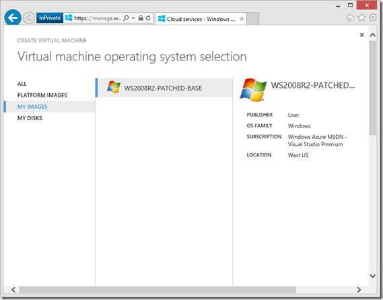Click the browser Back arrow button

tap(13, 17)
